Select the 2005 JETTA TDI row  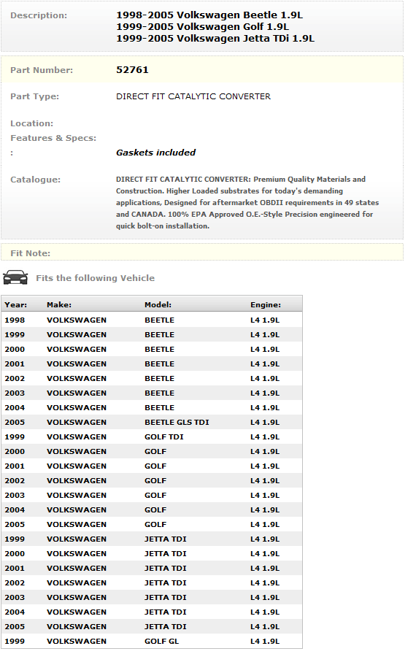pyautogui.click(x=152, y=627)
